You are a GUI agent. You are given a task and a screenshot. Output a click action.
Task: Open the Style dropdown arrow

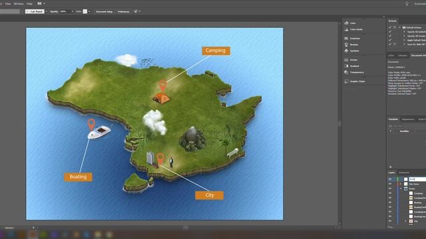[89, 11]
